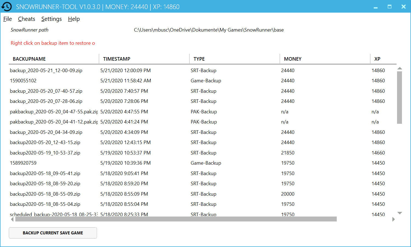Open the Cheats menu
Image resolution: width=411 pixels, height=247 pixels.
pos(27,19)
